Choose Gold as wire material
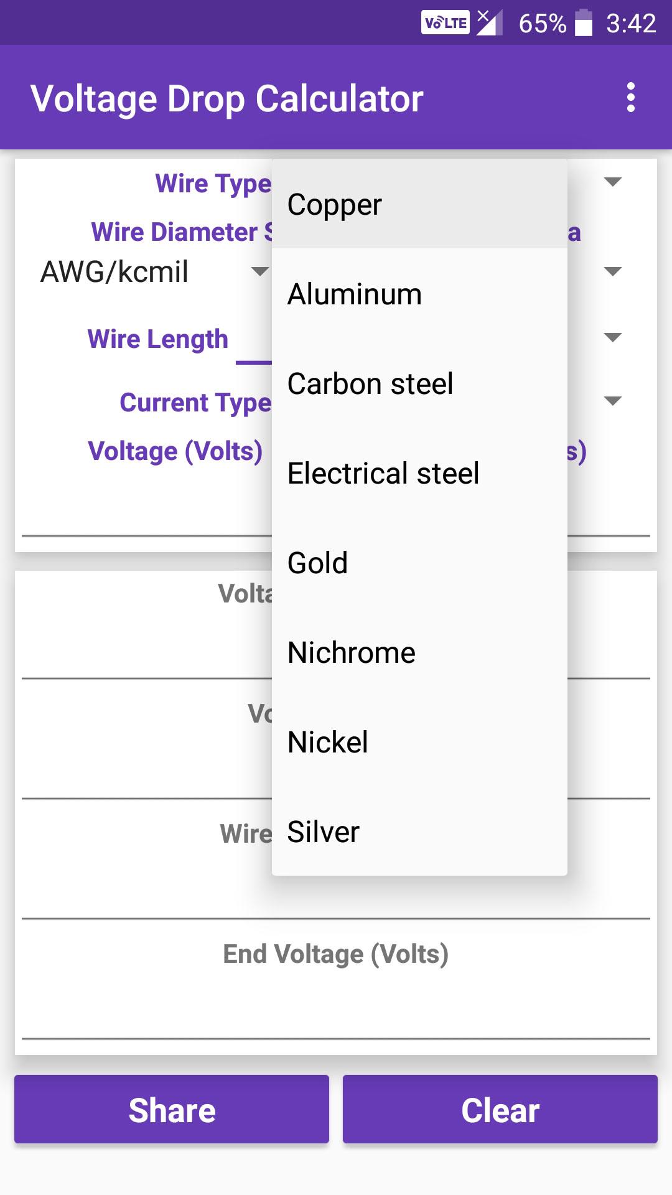Viewport: 672px width, 1195px height. coord(419,563)
